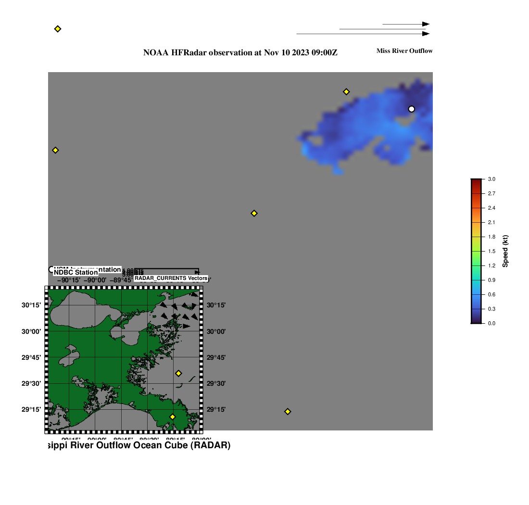
Task: Click the yellow diamond marker above the plot title
Action: [58, 29]
